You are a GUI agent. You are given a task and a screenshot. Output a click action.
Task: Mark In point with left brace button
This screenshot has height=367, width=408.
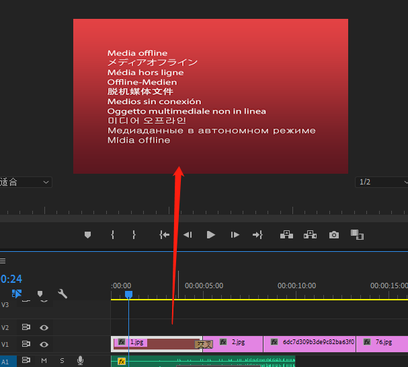pyautogui.click(x=112, y=235)
